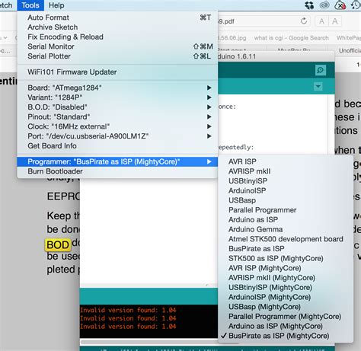361x351 pixels.
Task: Select Arduino as ISP (MightyCore)
Action: [286, 326]
